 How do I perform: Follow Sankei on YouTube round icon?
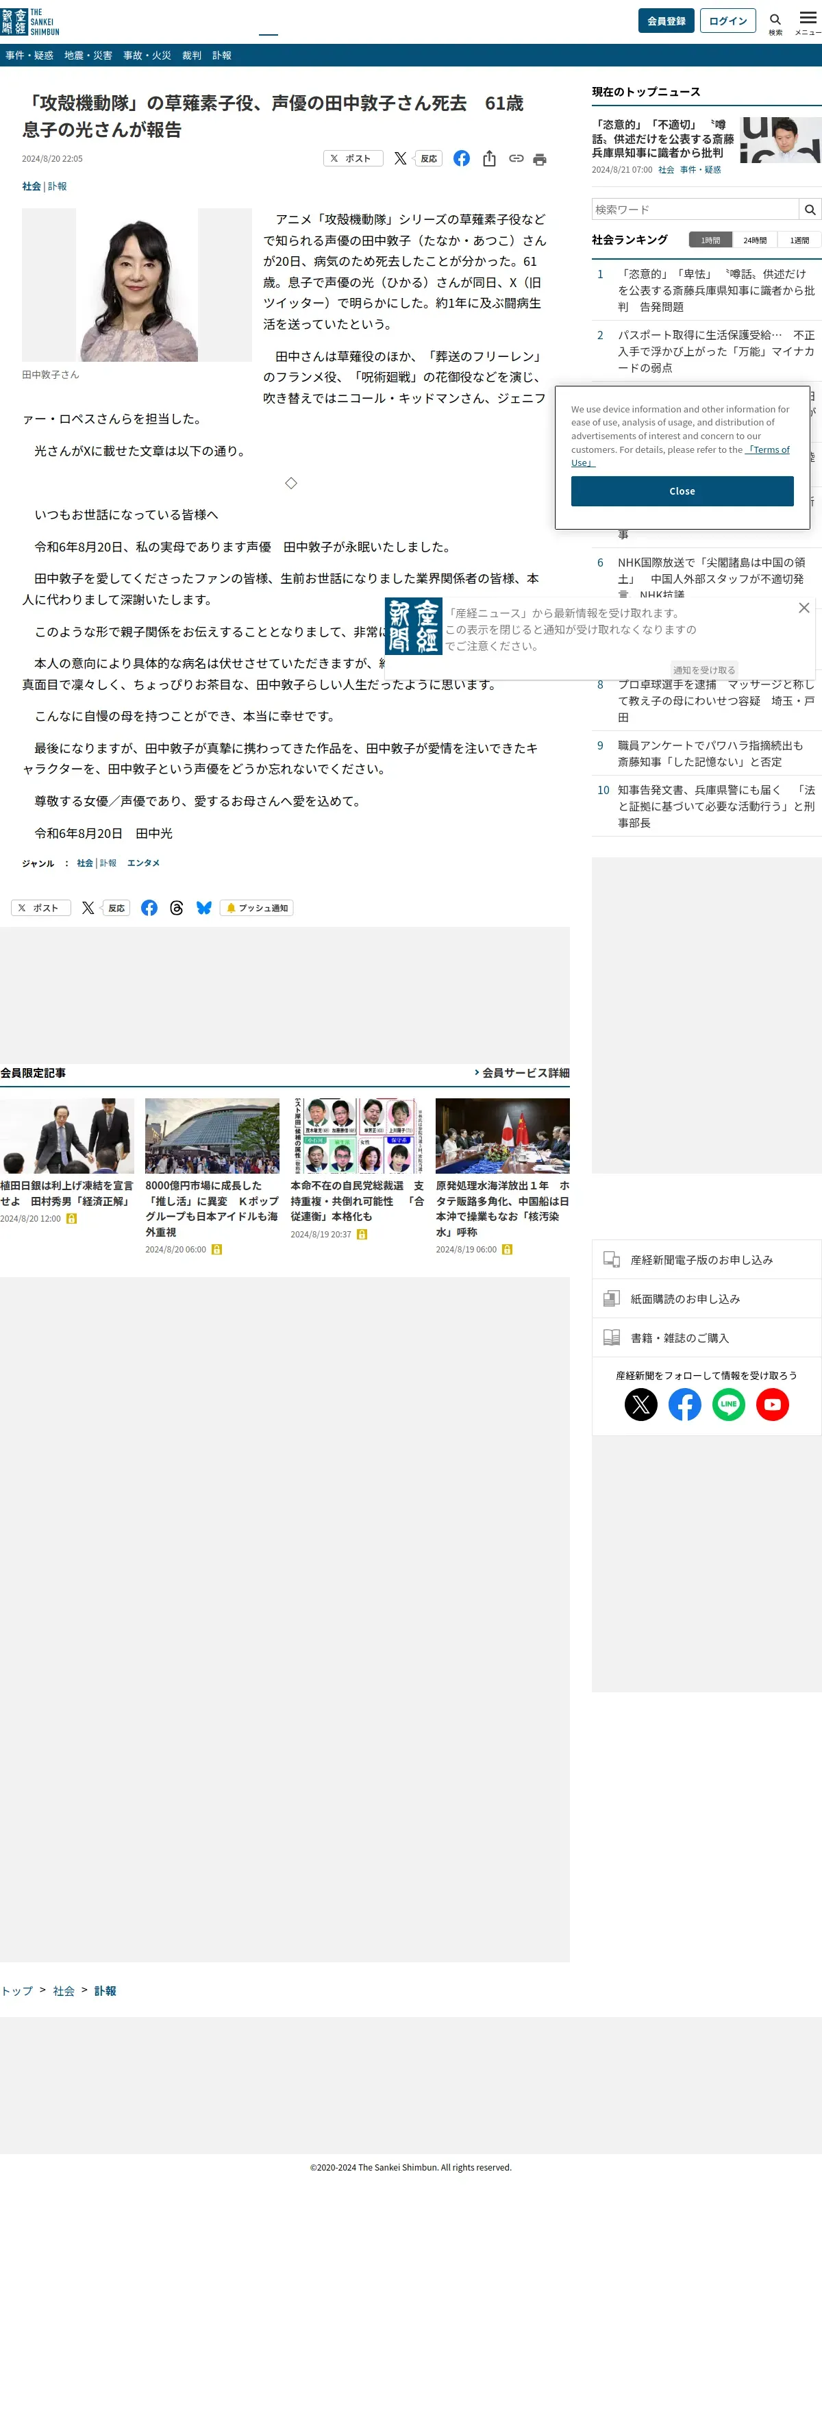click(x=773, y=1404)
